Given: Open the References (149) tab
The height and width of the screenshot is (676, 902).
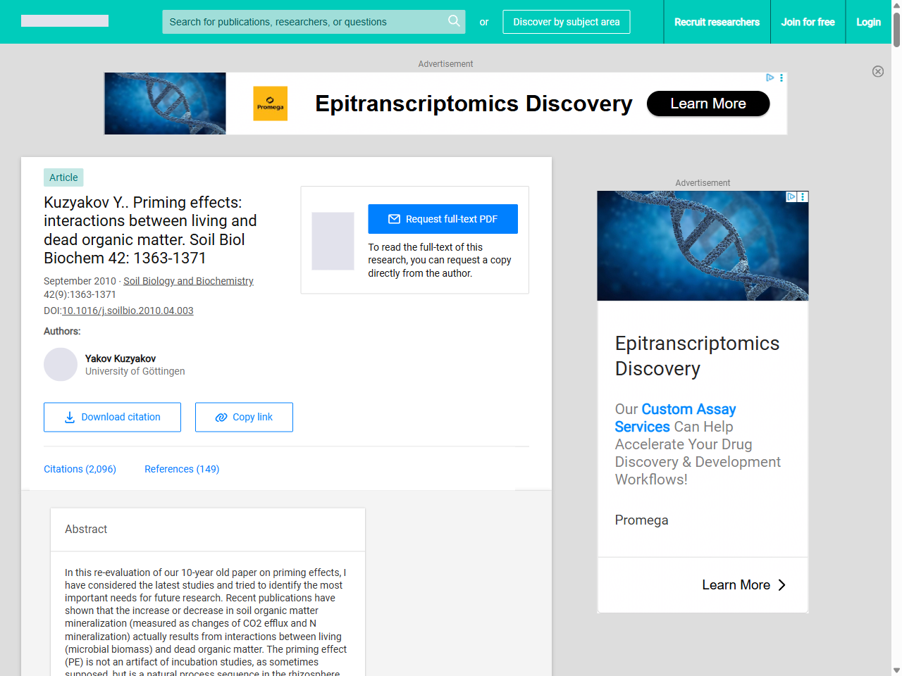Looking at the screenshot, I should tap(182, 469).
